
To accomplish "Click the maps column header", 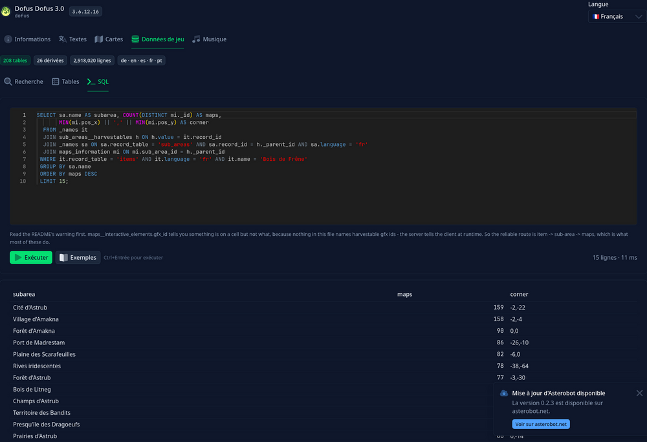I will pos(405,294).
